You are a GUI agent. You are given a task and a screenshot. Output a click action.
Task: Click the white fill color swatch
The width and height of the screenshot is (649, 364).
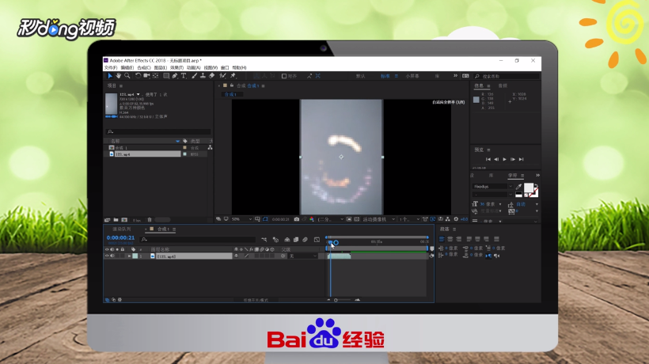point(529,188)
